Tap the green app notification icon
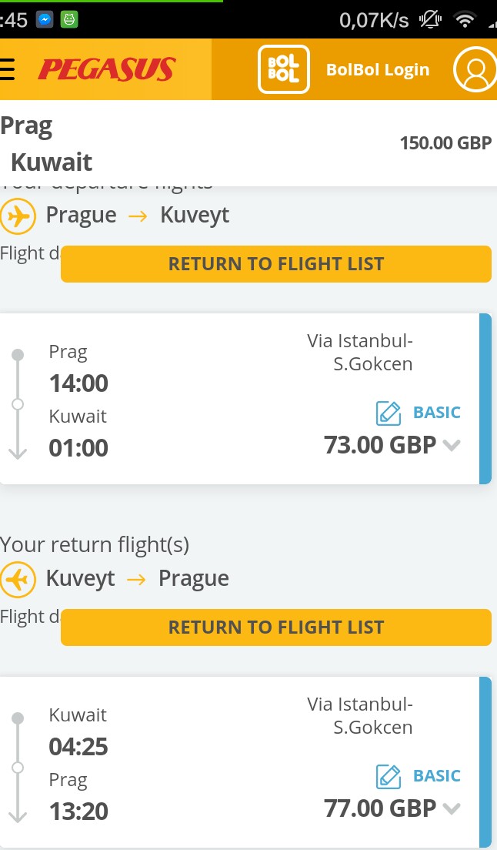The image size is (497, 850). pyautogui.click(x=68, y=20)
